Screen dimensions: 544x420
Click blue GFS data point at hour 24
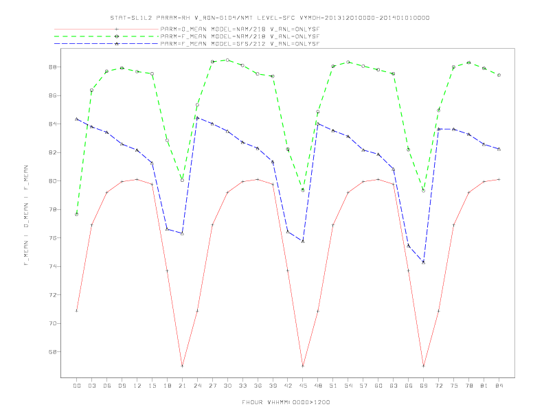click(197, 118)
